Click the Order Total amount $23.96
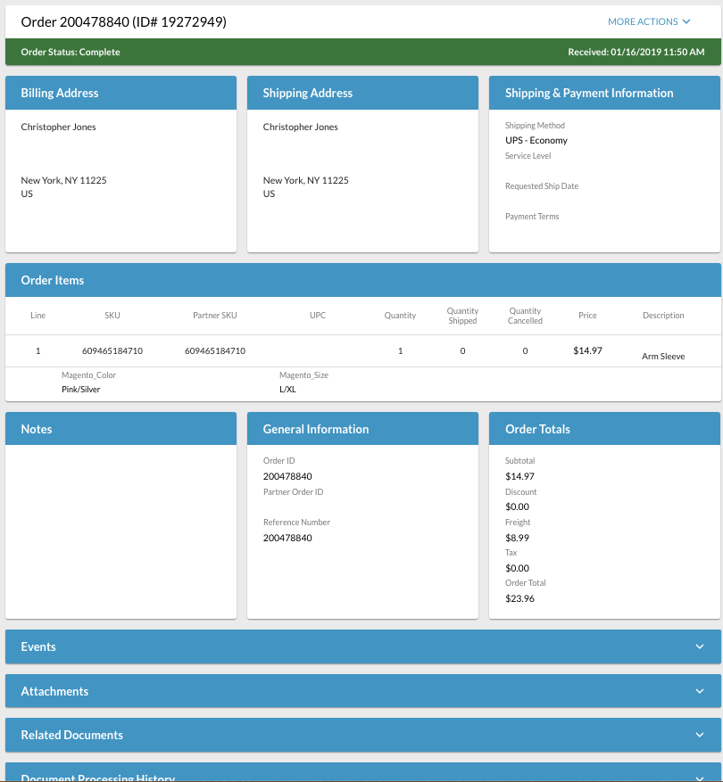The image size is (723, 782). click(519, 599)
